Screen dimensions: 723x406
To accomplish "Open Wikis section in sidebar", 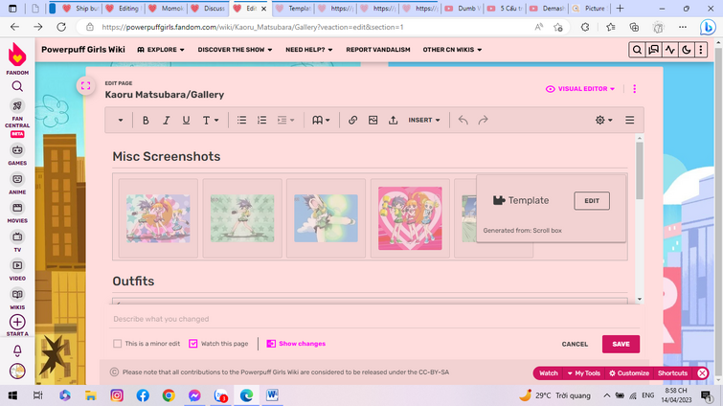I will 17,300.
